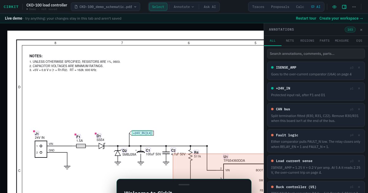Click the p5 page tag on CAN bus
Image resolution: width=368 pixels, height=193 pixels.
pyautogui.click(x=352, y=109)
